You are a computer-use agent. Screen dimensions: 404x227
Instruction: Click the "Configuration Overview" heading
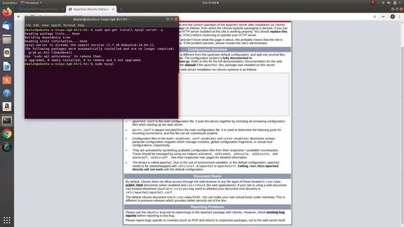pyautogui.click(x=208, y=49)
